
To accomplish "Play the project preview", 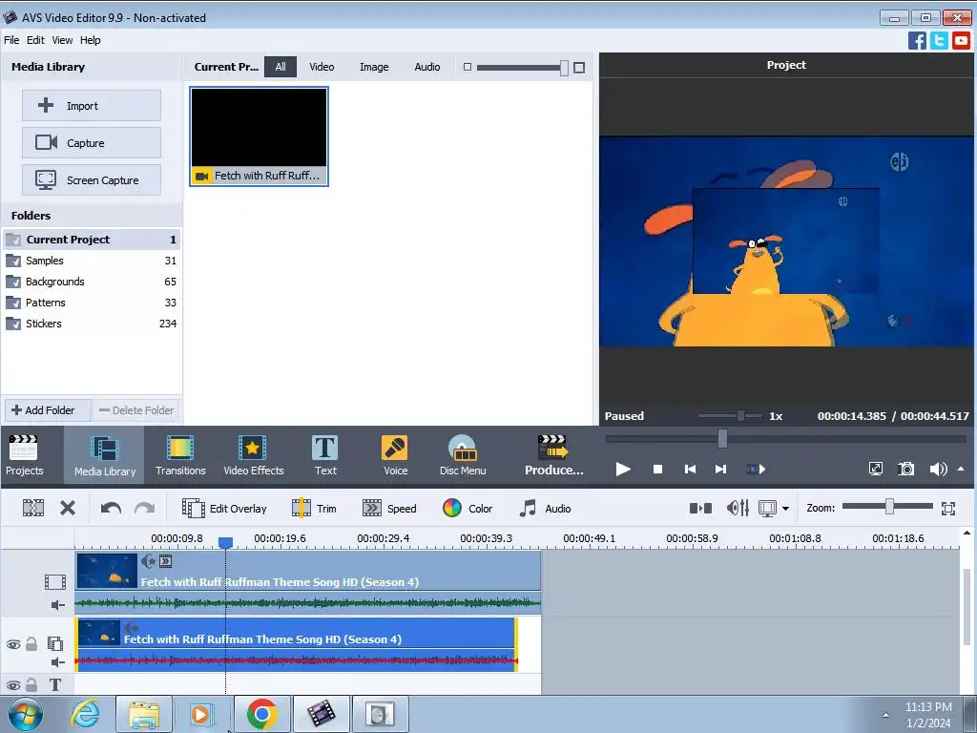I will tap(622, 469).
